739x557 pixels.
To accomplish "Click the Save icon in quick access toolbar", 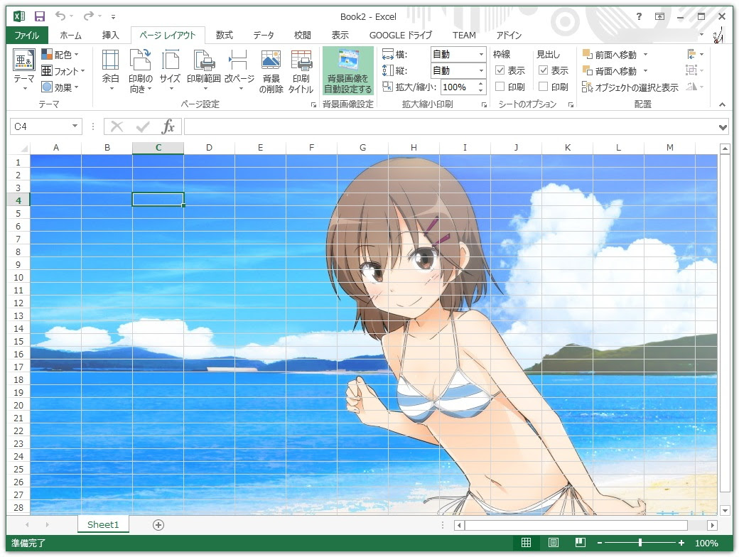I will pos(40,16).
